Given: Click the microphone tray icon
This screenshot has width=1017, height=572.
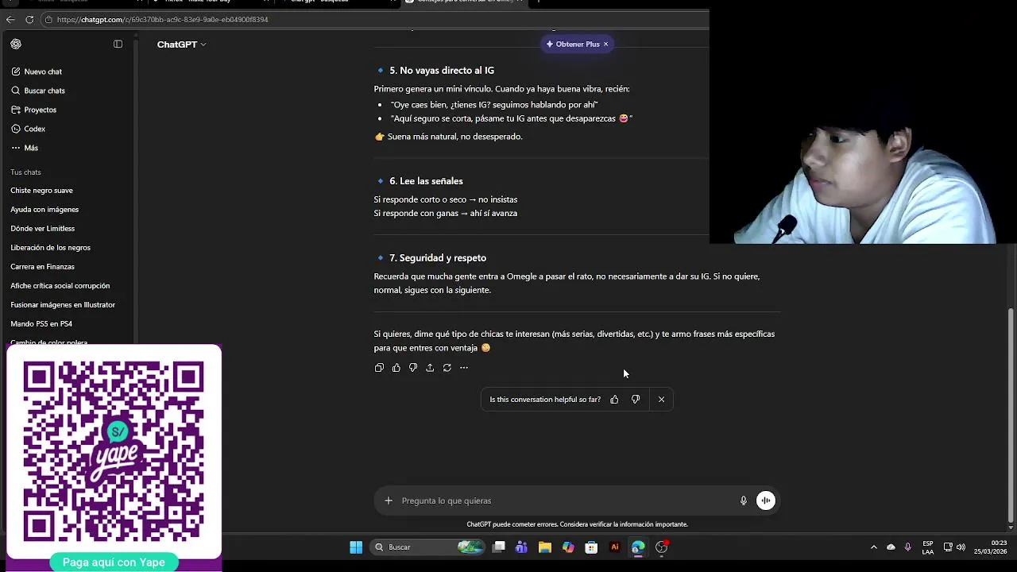Looking at the screenshot, I should 907,547.
